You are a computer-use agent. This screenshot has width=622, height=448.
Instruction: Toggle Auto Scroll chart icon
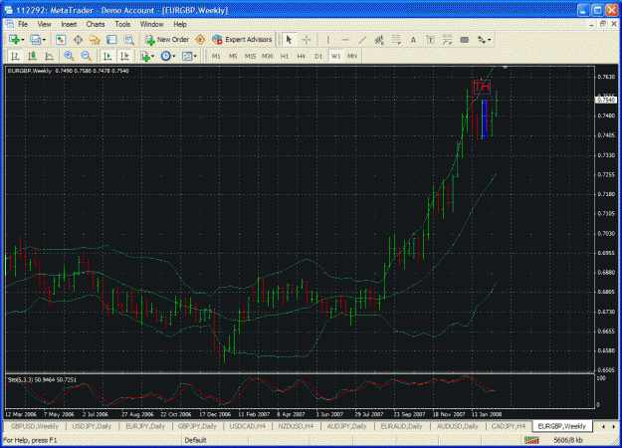pos(107,56)
